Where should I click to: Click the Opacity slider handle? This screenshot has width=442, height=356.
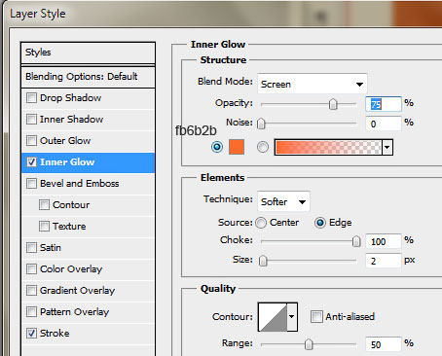pyautogui.click(x=333, y=104)
